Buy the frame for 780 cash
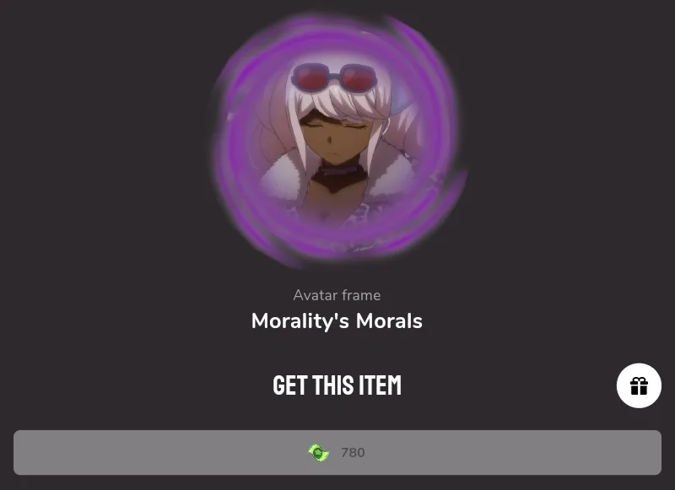 click(x=337, y=453)
